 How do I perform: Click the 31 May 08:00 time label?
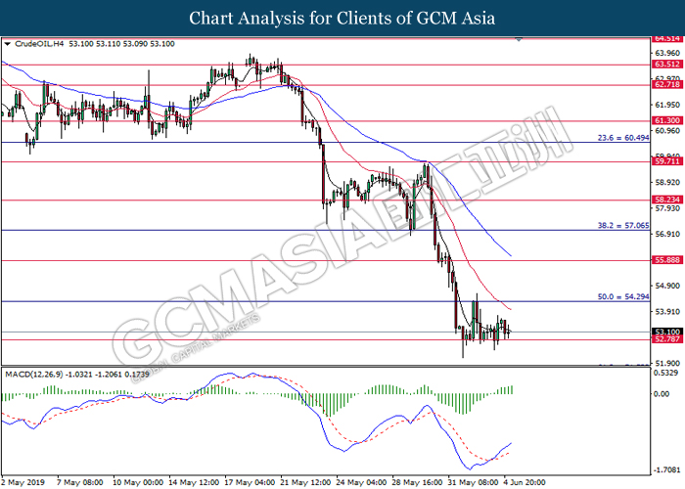[473, 482]
